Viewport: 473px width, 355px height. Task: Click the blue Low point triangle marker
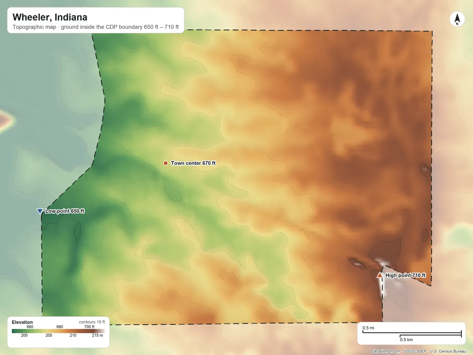[39, 211]
